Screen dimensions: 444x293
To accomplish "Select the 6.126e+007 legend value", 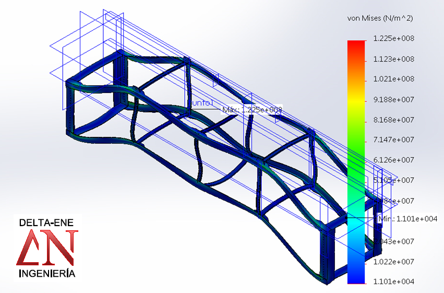I will point(393,160).
